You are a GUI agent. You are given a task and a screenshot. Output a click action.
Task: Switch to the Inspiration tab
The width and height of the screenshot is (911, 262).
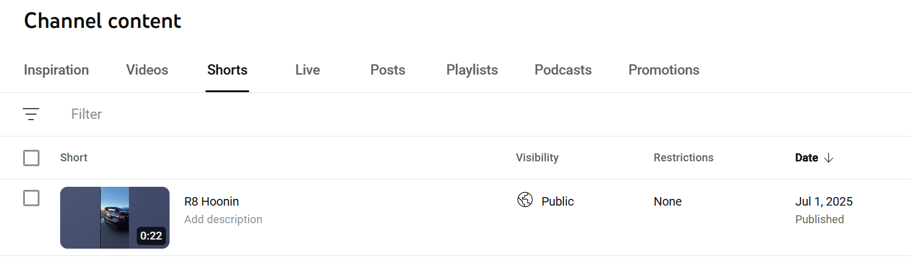tap(57, 70)
